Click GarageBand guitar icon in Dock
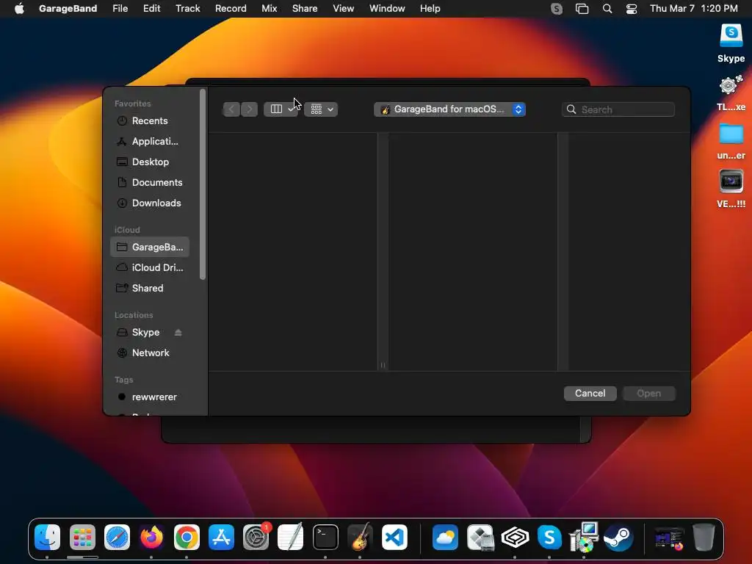 coord(360,537)
